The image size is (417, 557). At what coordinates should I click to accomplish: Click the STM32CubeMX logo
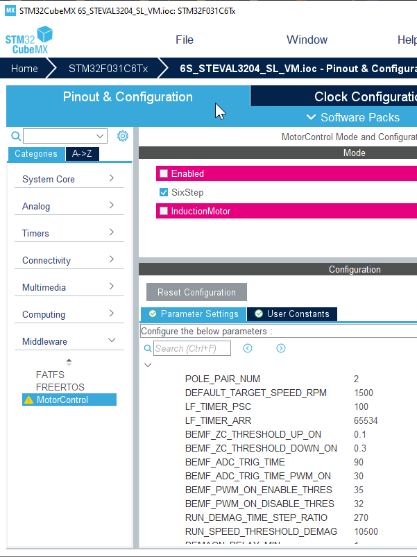[x=29, y=40]
